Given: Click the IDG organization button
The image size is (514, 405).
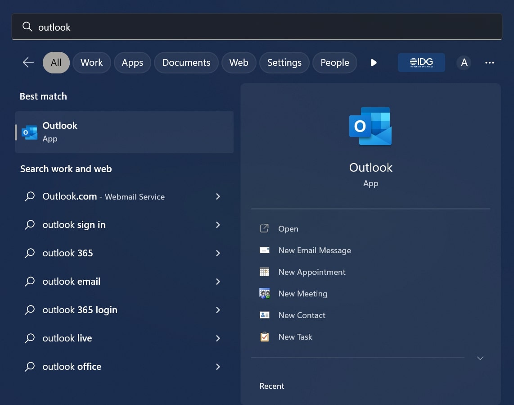Looking at the screenshot, I should coord(421,62).
